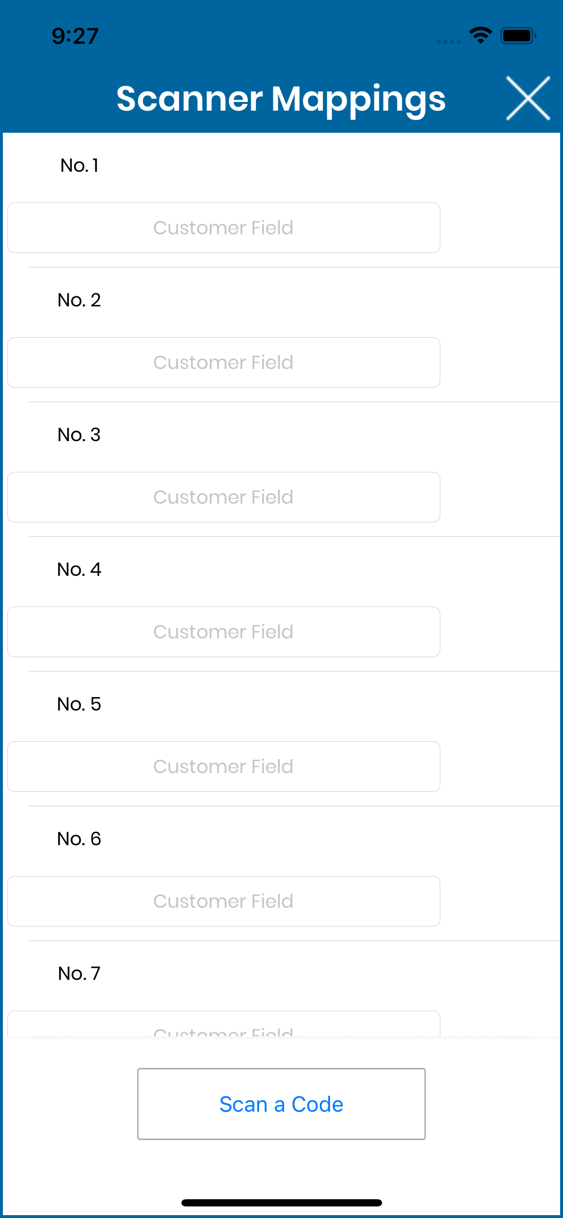Tap the No. 4 mapping label

pyautogui.click(x=79, y=569)
